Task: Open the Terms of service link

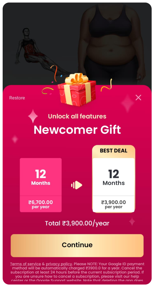Action: [25, 264]
